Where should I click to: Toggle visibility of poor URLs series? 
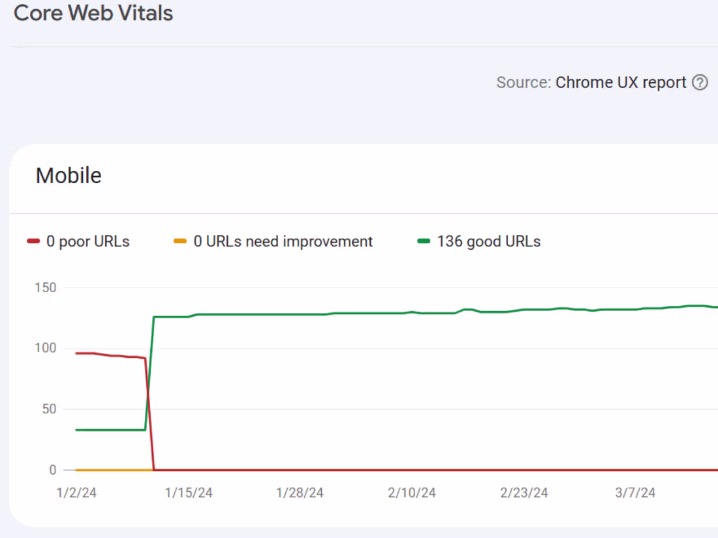point(82,241)
